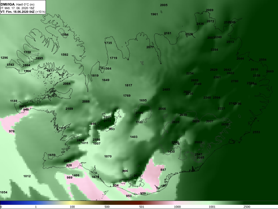Select the 2069 freezing level reading

210,10
